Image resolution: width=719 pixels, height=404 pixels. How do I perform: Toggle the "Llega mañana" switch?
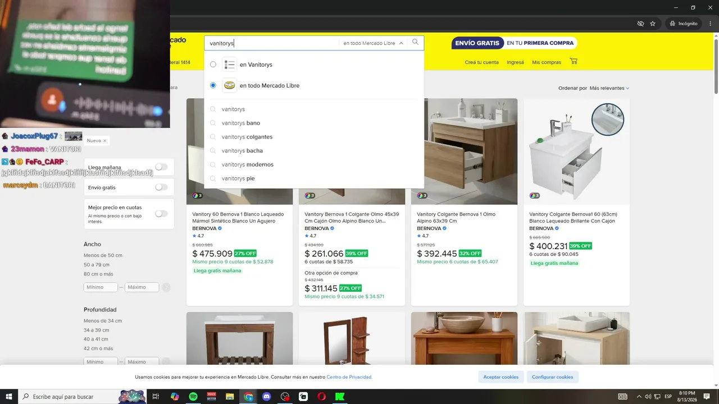[x=161, y=167]
